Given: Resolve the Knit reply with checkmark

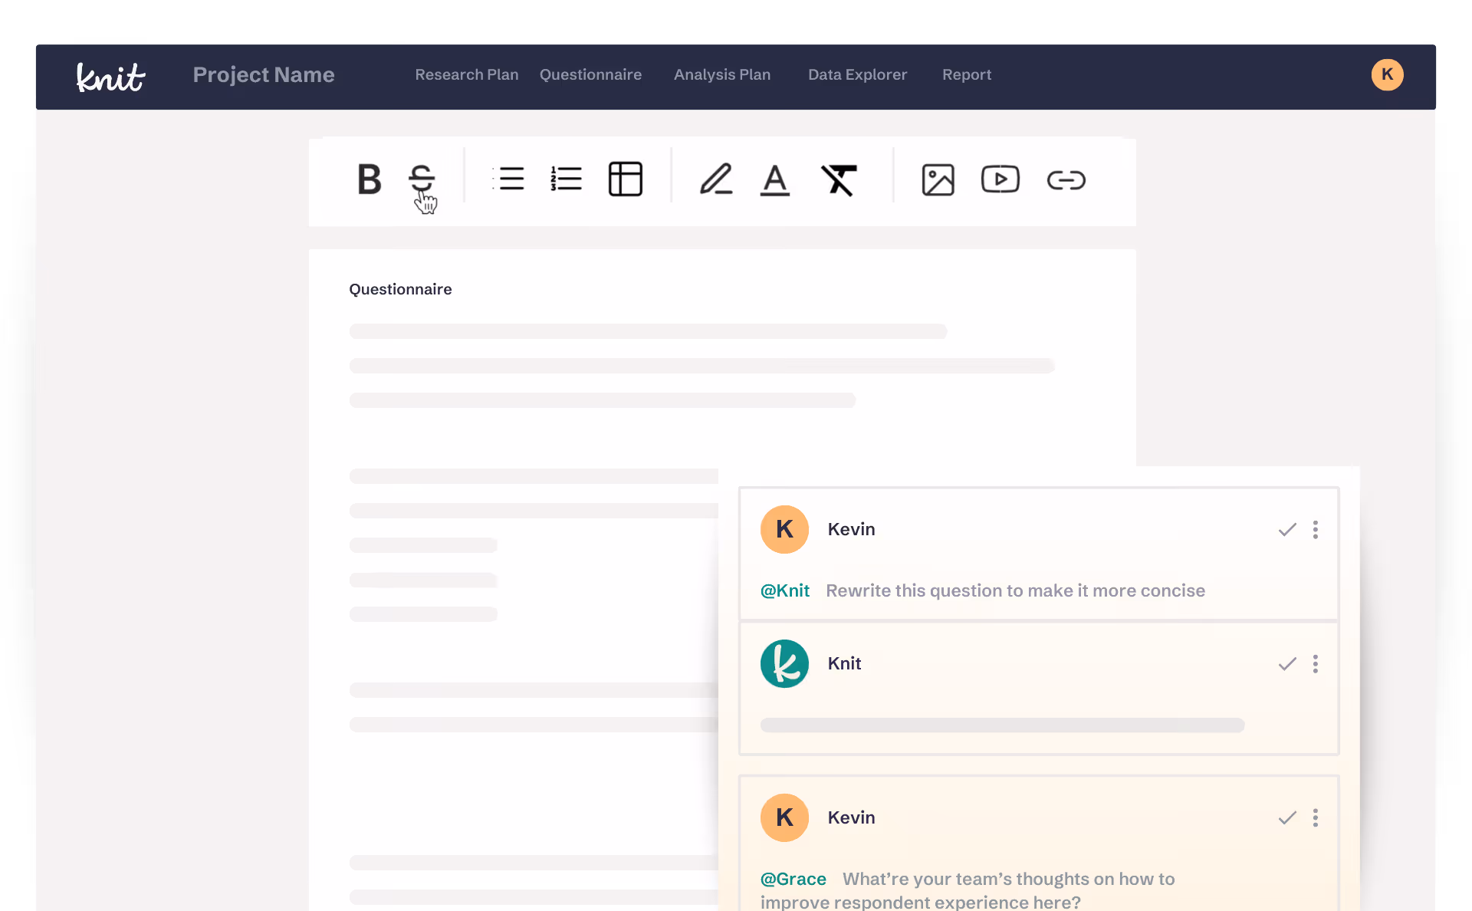Looking at the screenshot, I should pos(1287,664).
